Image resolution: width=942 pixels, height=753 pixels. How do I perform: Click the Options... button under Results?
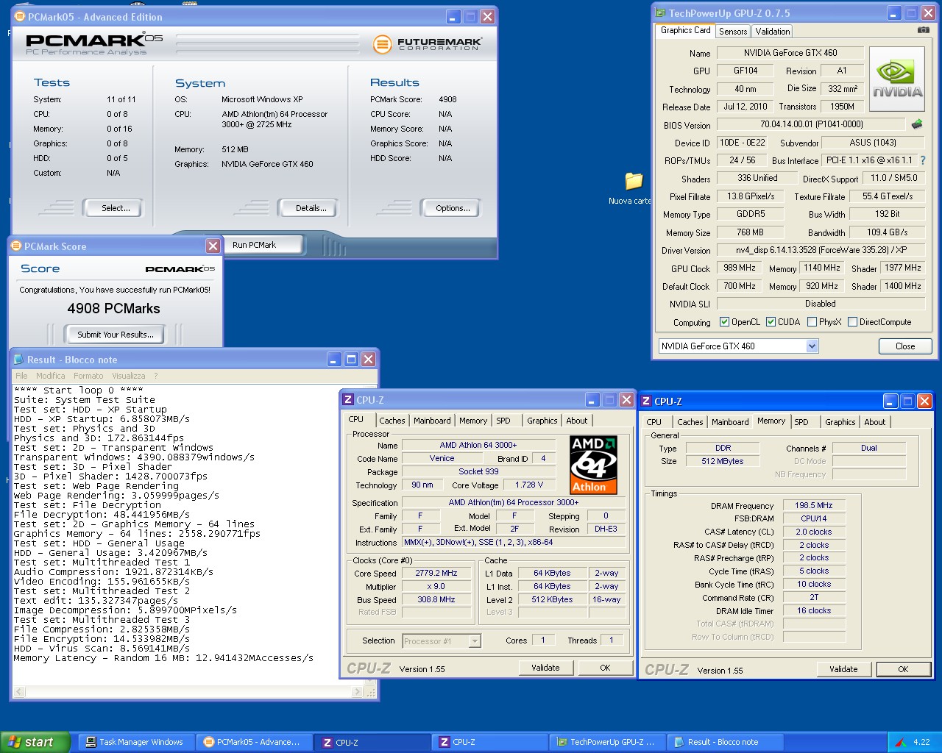tap(450, 209)
